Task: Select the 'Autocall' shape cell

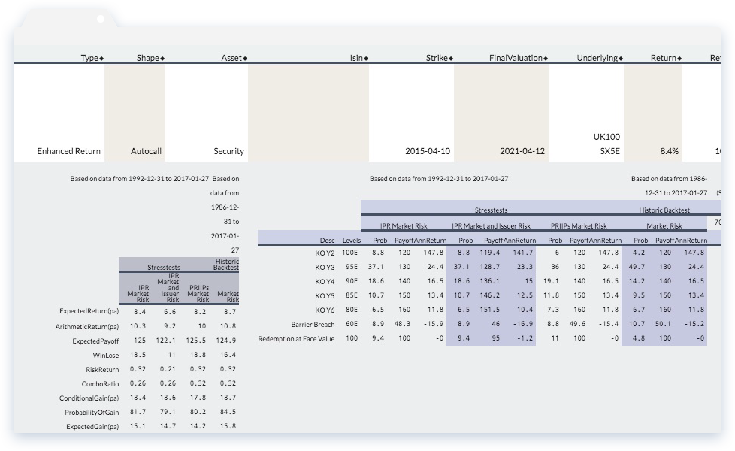Action: [x=146, y=151]
